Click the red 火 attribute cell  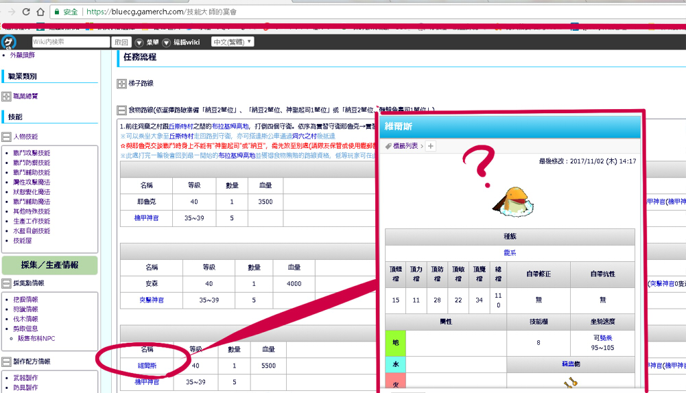click(396, 381)
